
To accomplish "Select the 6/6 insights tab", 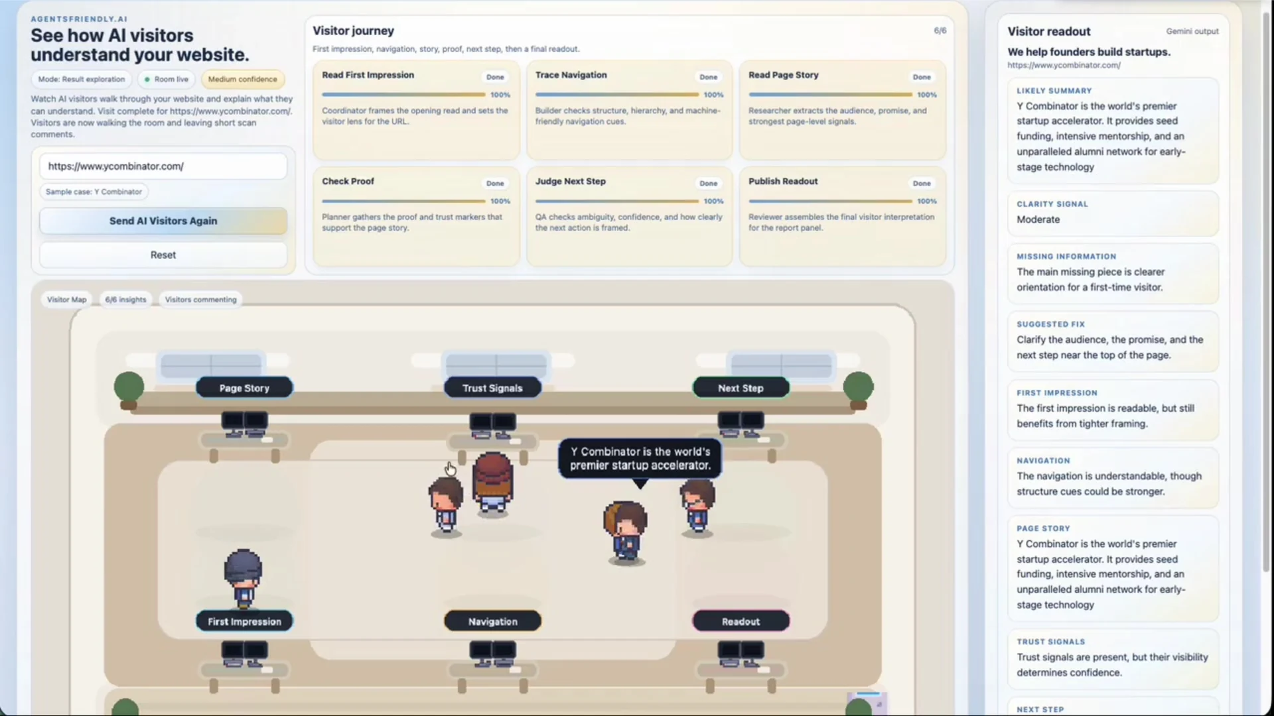I will tap(125, 300).
